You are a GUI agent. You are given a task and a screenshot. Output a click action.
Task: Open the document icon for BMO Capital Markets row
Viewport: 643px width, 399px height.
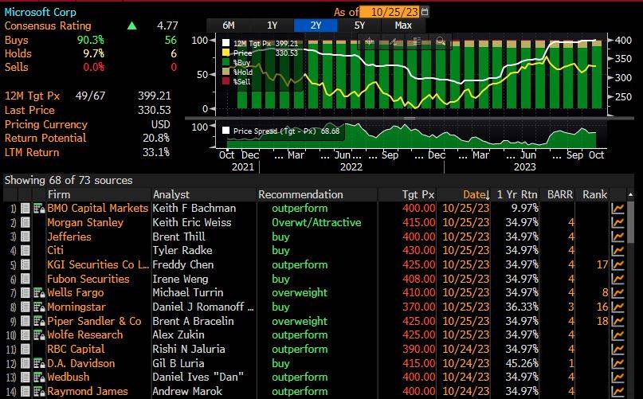pos(25,209)
